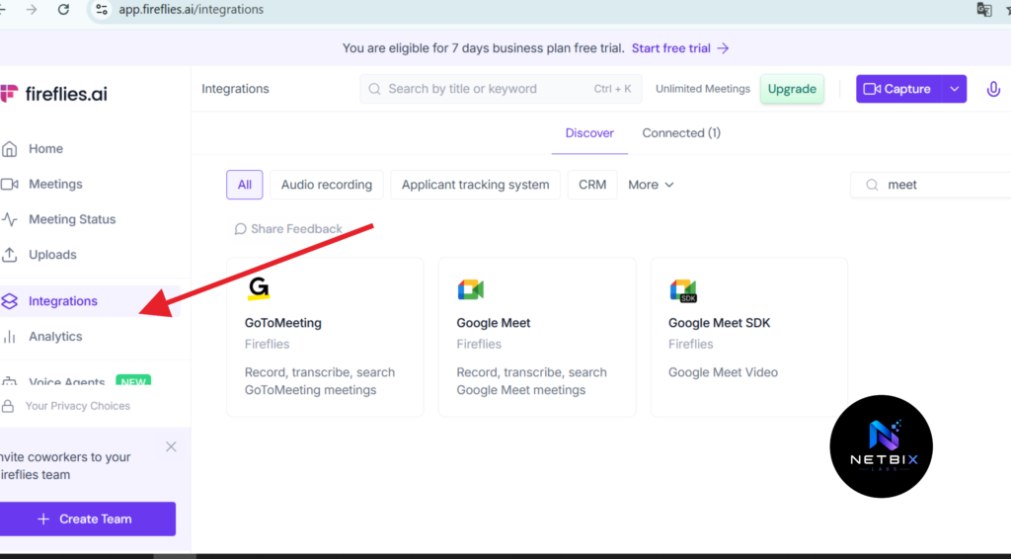Click the magnifier icon in top search
The height and width of the screenshot is (559, 1011).
374,89
